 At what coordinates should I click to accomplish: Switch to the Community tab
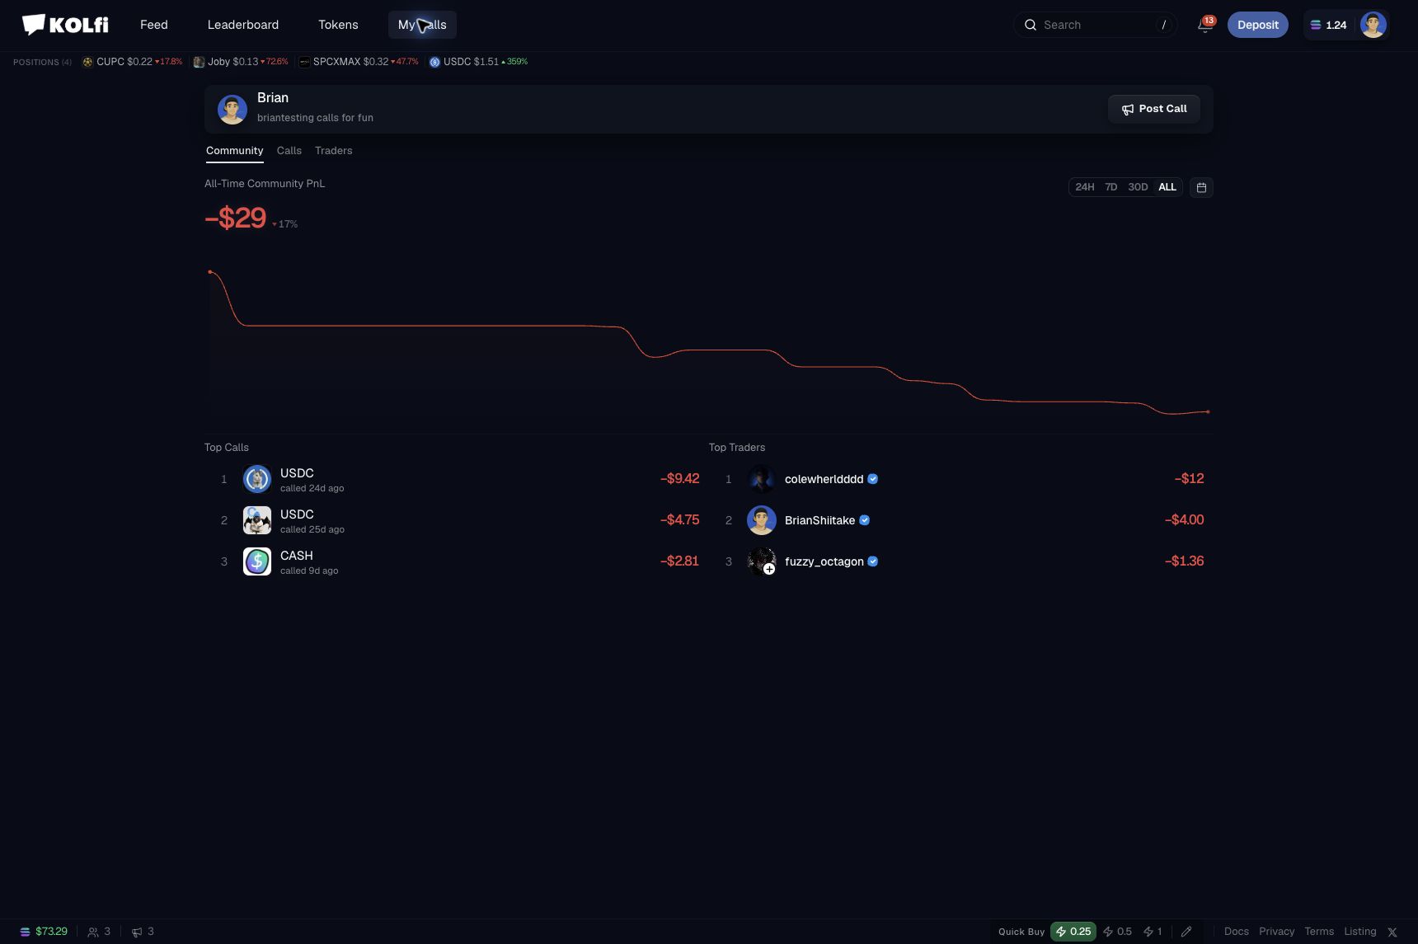(x=234, y=151)
